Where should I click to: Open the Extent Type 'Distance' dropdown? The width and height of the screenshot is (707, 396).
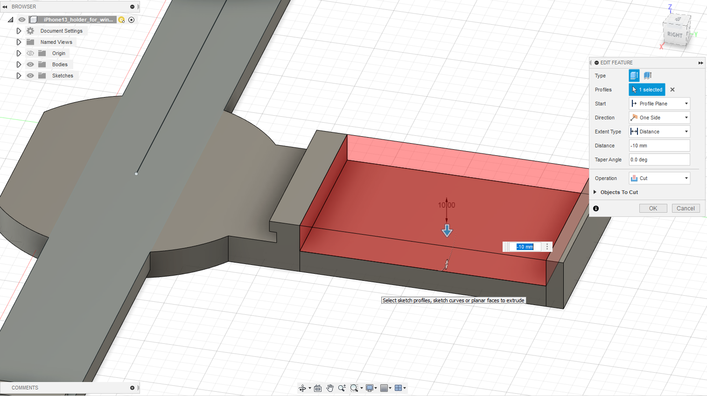[659, 132]
